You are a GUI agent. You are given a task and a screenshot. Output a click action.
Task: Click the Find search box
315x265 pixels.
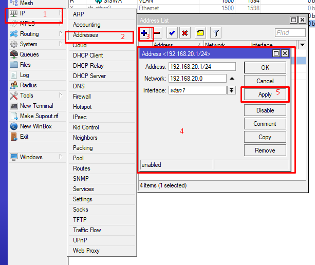289,33
